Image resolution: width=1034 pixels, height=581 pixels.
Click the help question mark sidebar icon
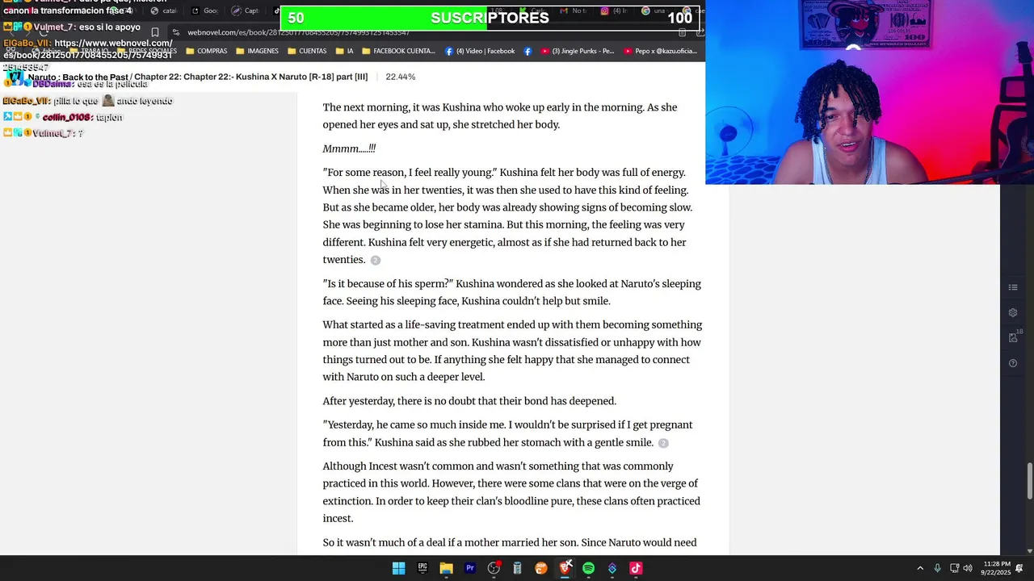(1013, 363)
